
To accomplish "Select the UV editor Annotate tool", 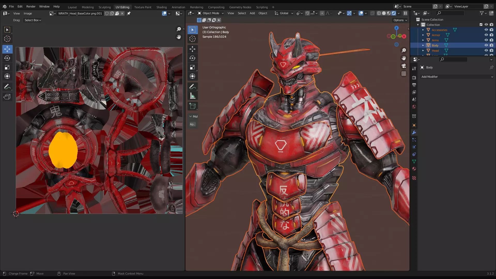I will pos(7,87).
